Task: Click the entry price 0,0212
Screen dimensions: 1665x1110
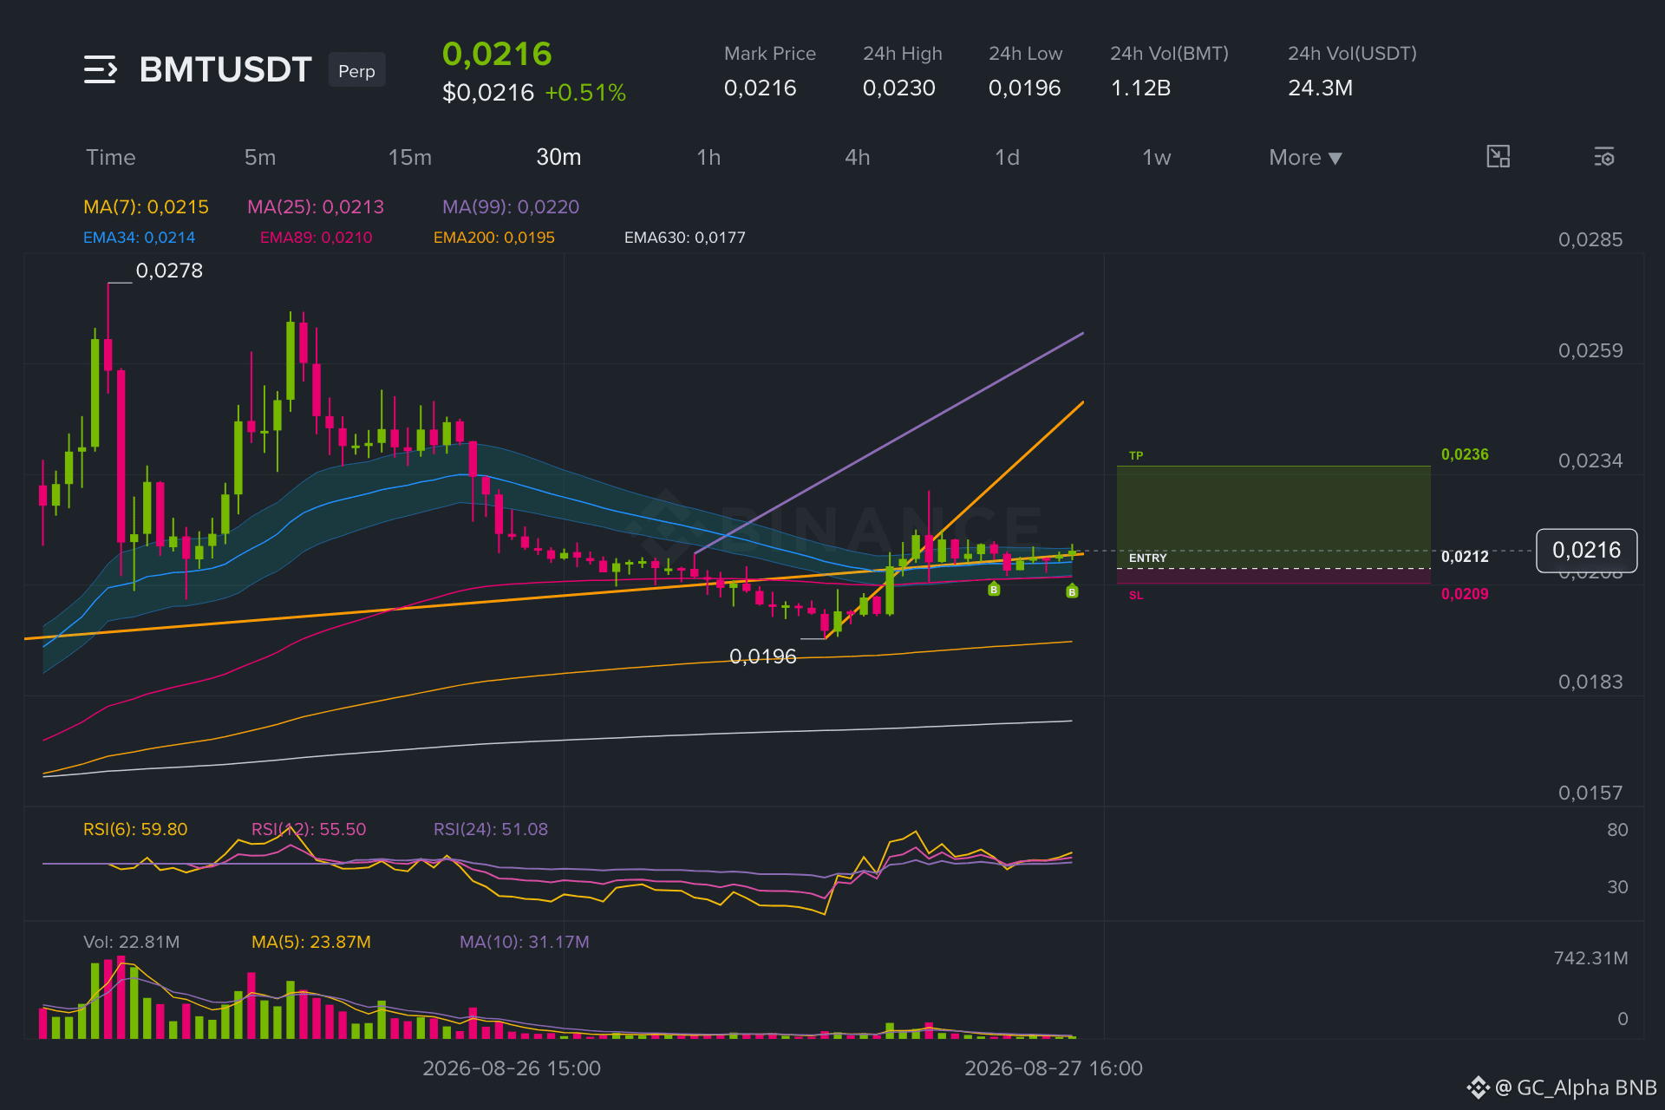Action: tap(1465, 557)
